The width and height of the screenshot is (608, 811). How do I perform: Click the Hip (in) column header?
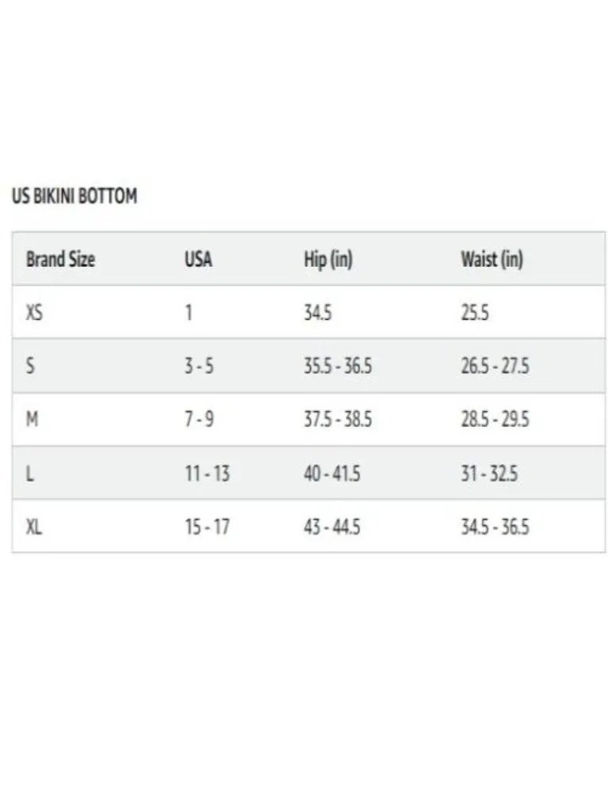329,260
